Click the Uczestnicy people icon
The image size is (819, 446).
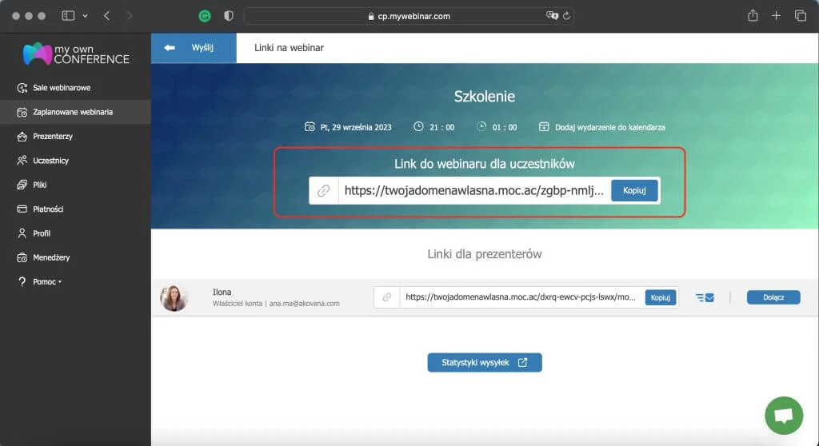pos(22,161)
